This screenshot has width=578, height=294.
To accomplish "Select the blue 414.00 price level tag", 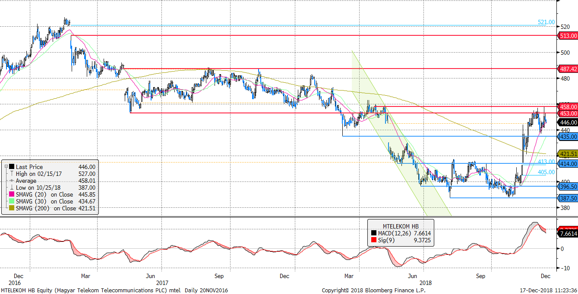I will click(568, 164).
